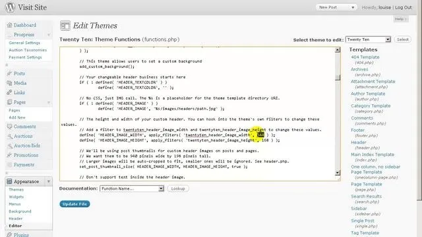Open the Function Name documentation dropdown

132,189
